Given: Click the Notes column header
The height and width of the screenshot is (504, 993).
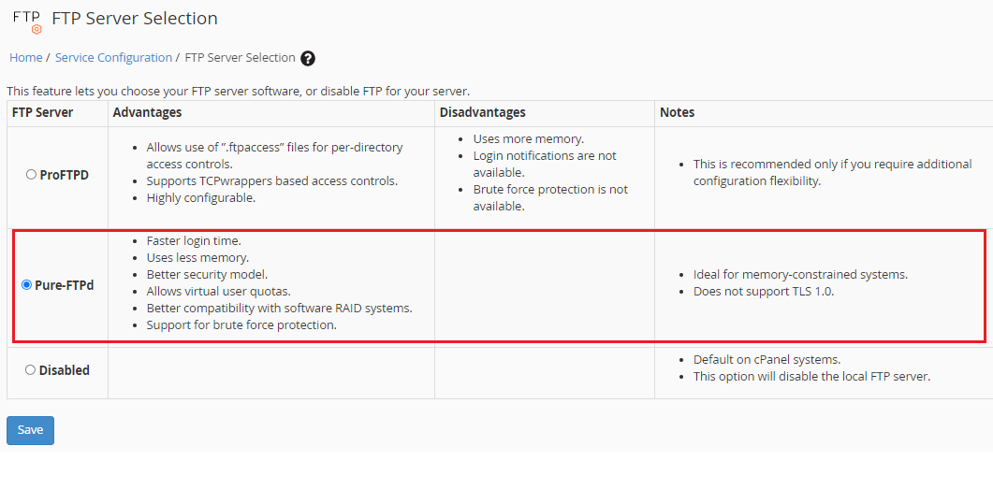Looking at the screenshot, I should click(677, 112).
